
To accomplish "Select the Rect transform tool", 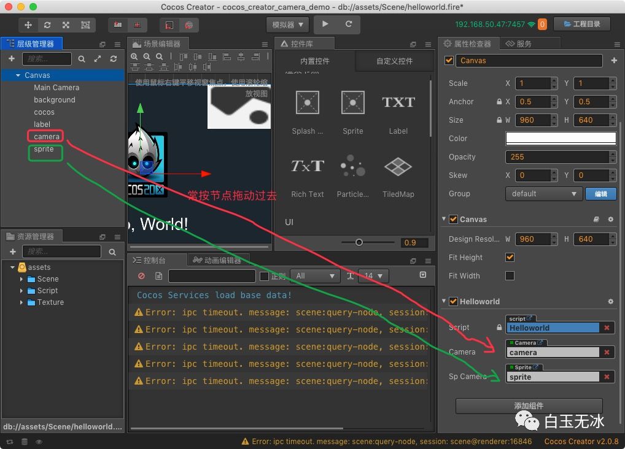I will 85,25.
